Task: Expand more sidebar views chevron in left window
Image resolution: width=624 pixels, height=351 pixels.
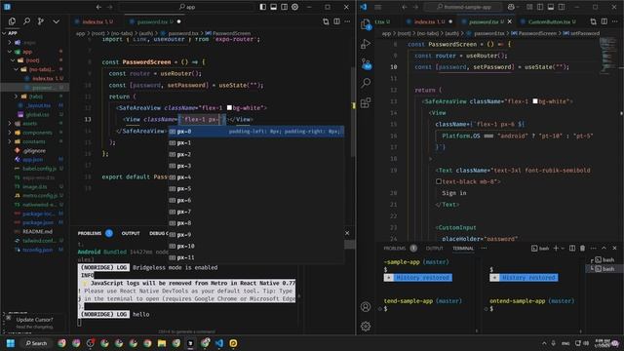Action: [x=57, y=21]
